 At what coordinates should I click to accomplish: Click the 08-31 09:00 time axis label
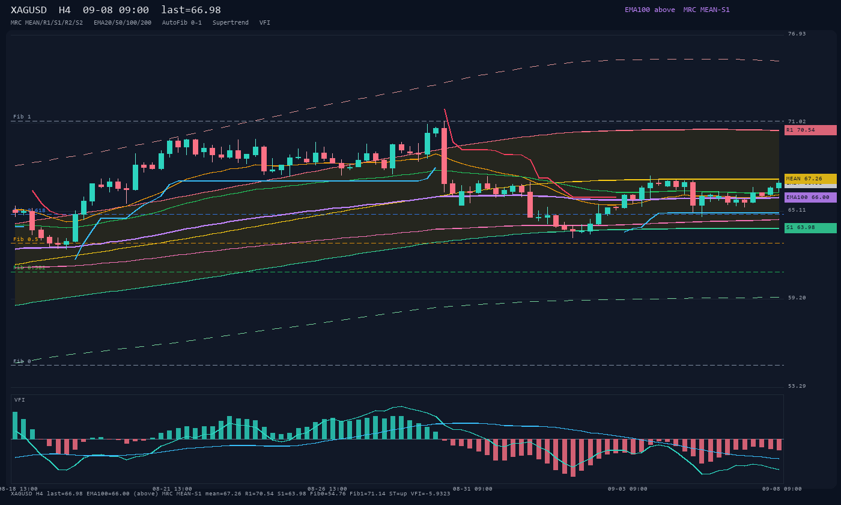point(473,489)
